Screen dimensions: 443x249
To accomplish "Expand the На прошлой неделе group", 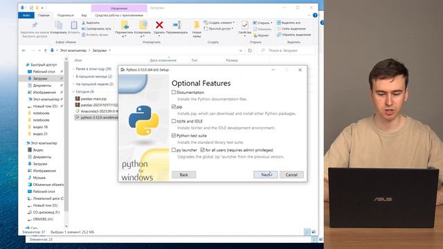I will 73,84.
